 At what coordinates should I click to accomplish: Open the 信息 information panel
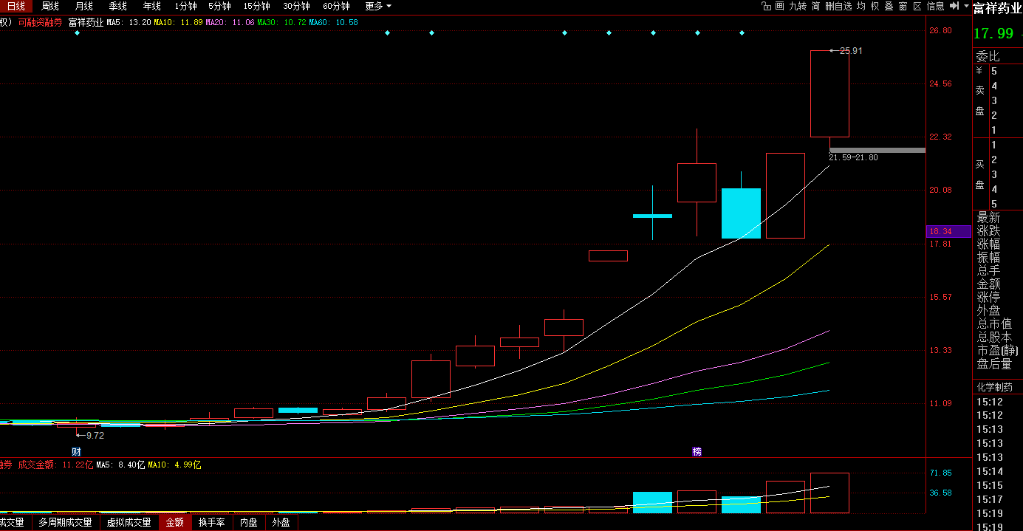(935, 6)
